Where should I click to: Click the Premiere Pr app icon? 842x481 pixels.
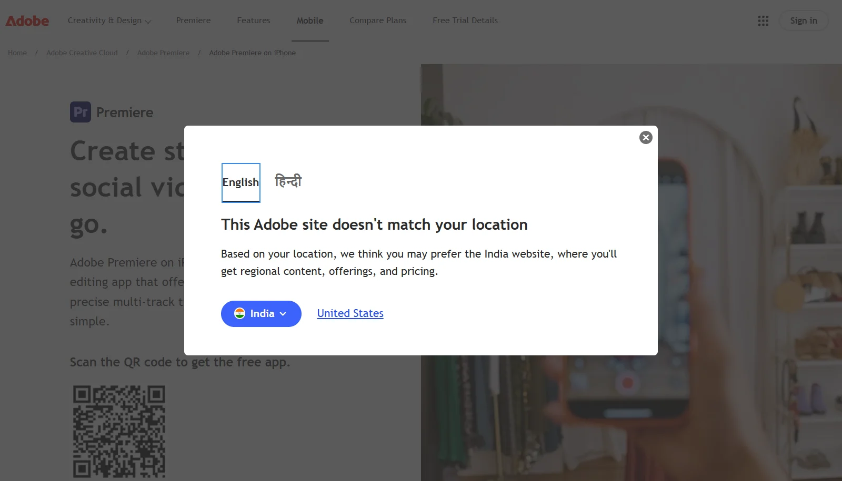coord(81,112)
